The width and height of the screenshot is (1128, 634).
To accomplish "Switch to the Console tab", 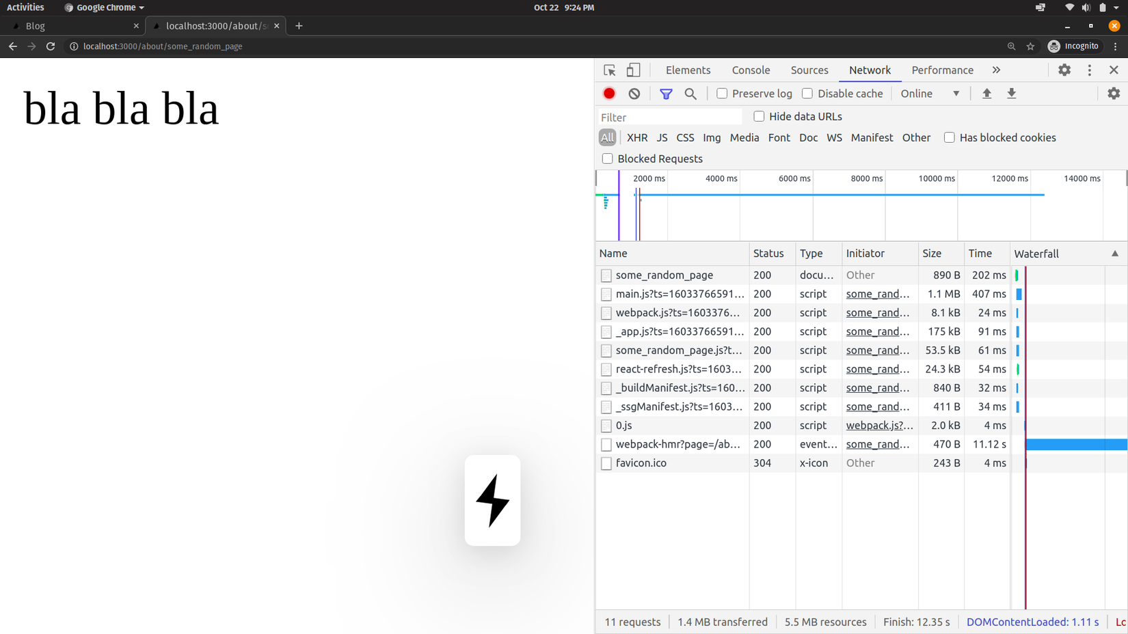I will pyautogui.click(x=751, y=70).
